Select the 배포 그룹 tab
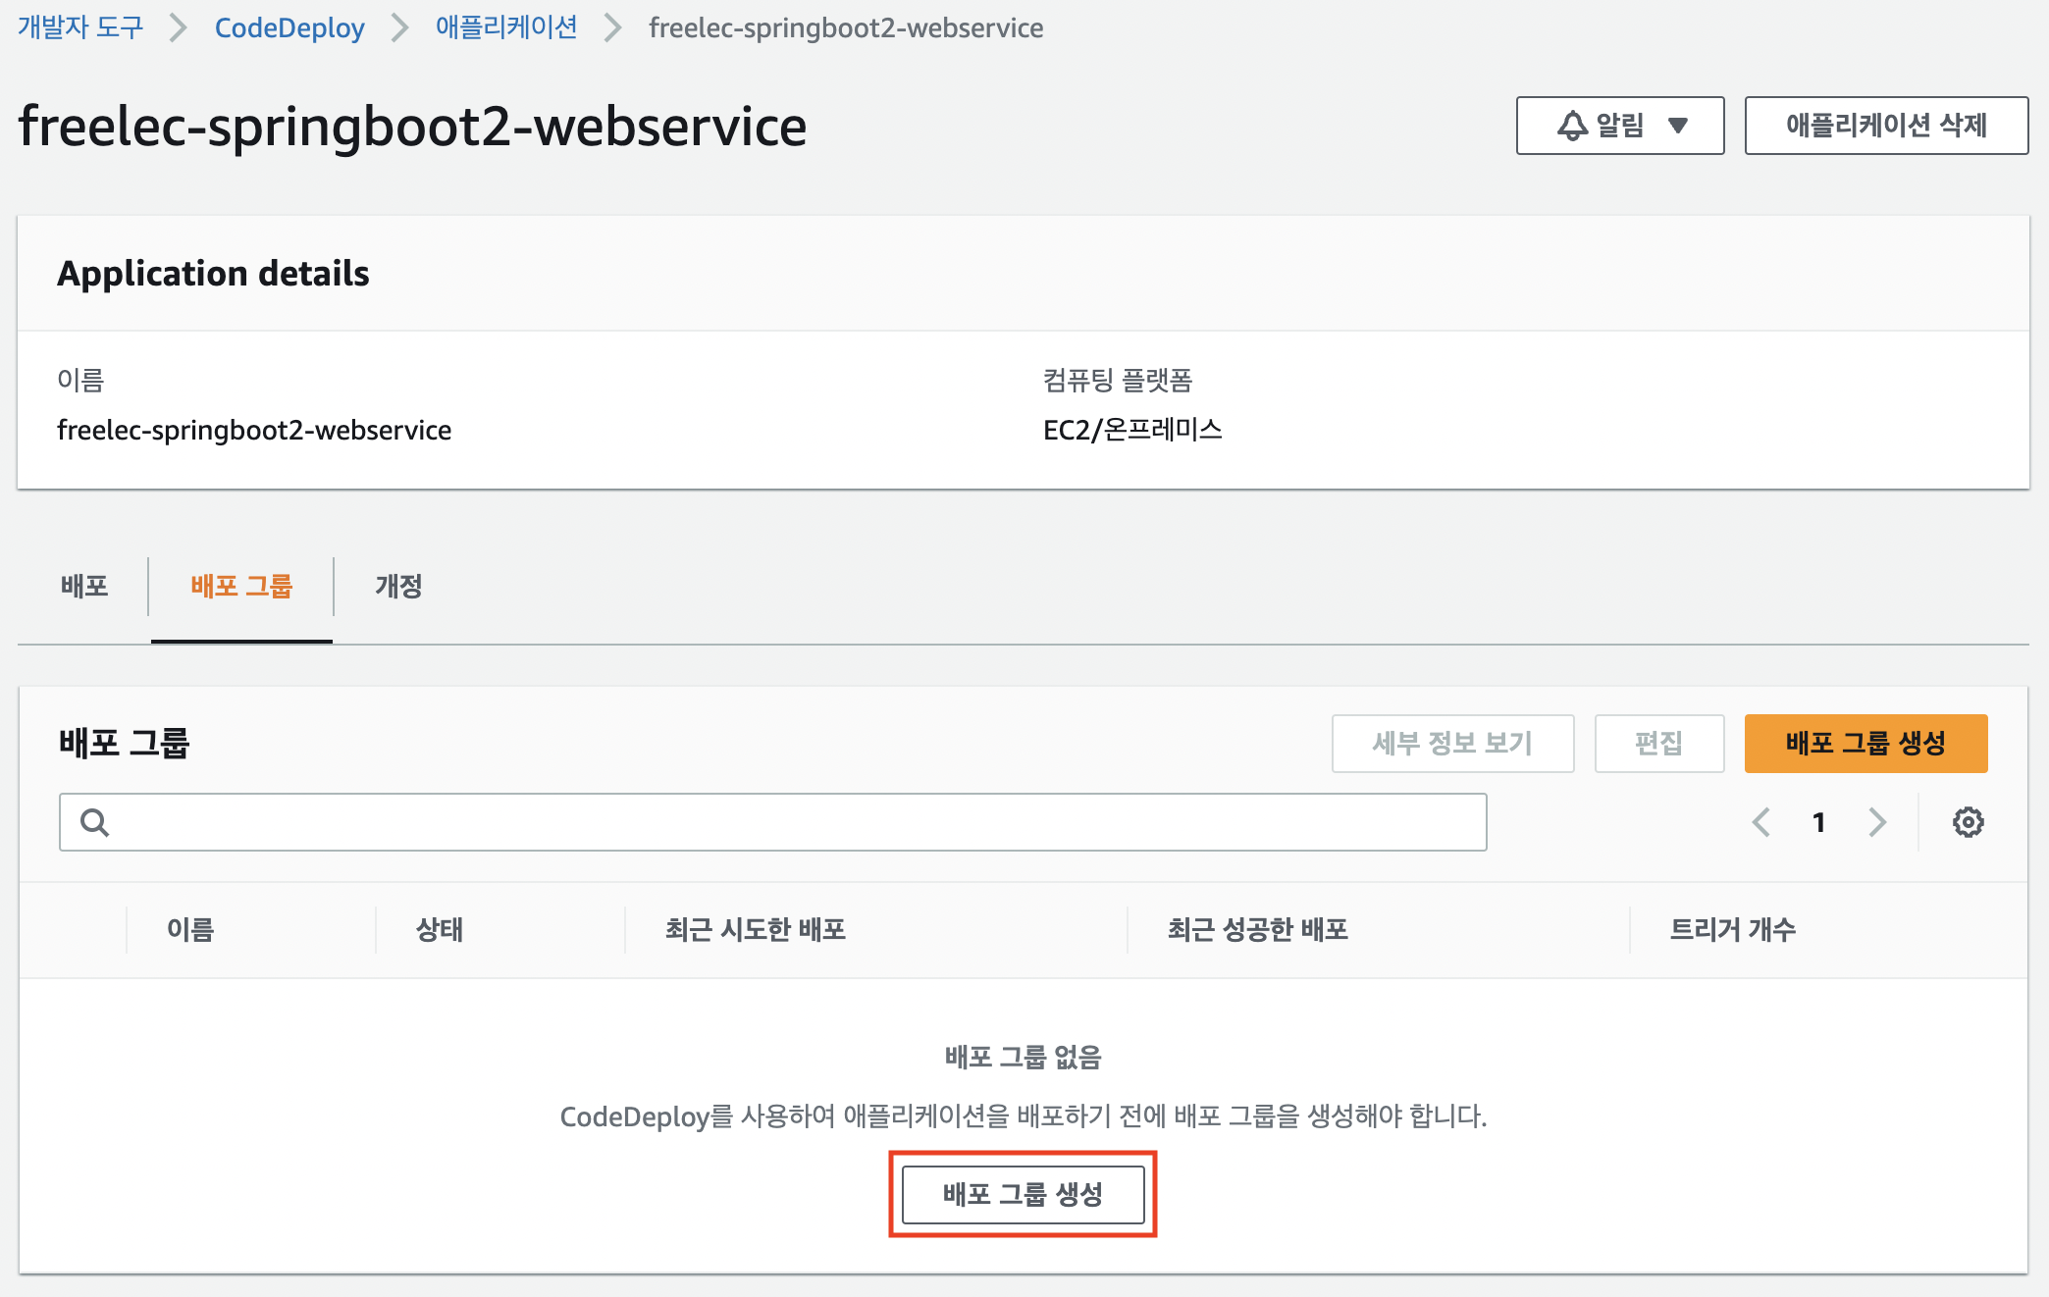 pyautogui.click(x=241, y=586)
